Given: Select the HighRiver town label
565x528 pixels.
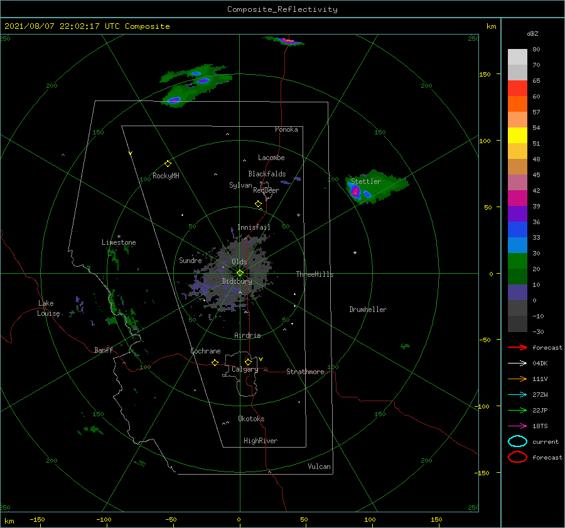Looking at the screenshot, I should tap(261, 441).
